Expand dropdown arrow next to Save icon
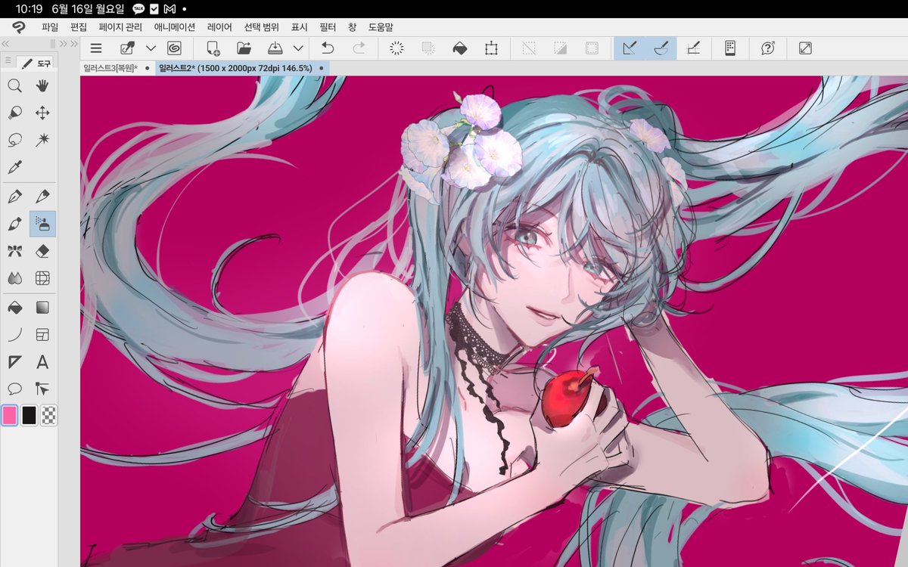 [x=298, y=48]
